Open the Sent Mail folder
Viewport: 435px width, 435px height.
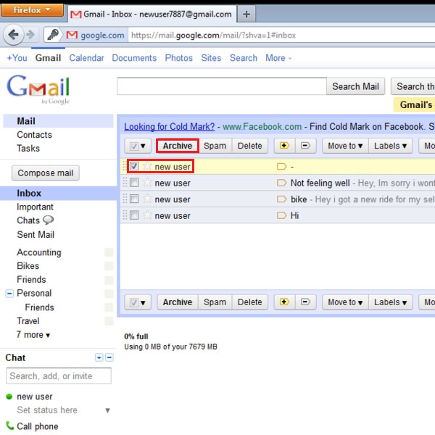pos(36,234)
